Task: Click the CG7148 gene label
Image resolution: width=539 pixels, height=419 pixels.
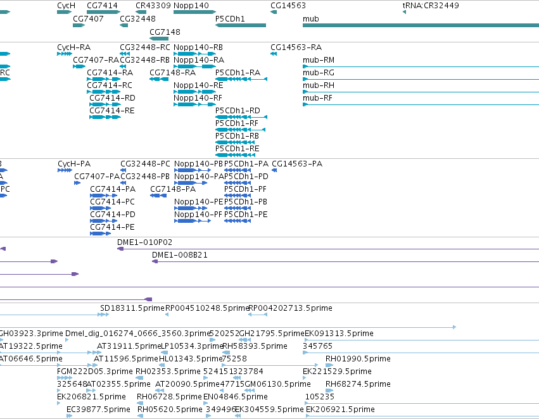Action: click(x=165, y=32)
